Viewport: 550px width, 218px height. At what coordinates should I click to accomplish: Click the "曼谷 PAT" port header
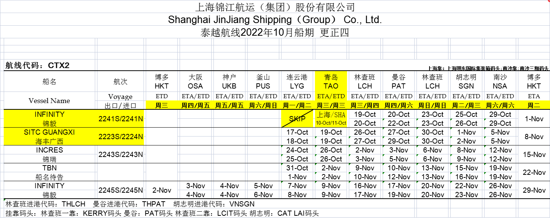tap(399, 81)
